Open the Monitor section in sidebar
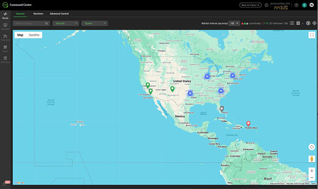The height and width of the screenshot is (189, 318). tap(5, 27)
